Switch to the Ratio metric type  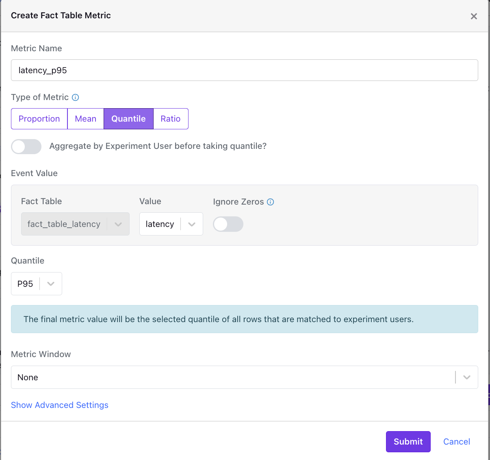pos(170,119)
